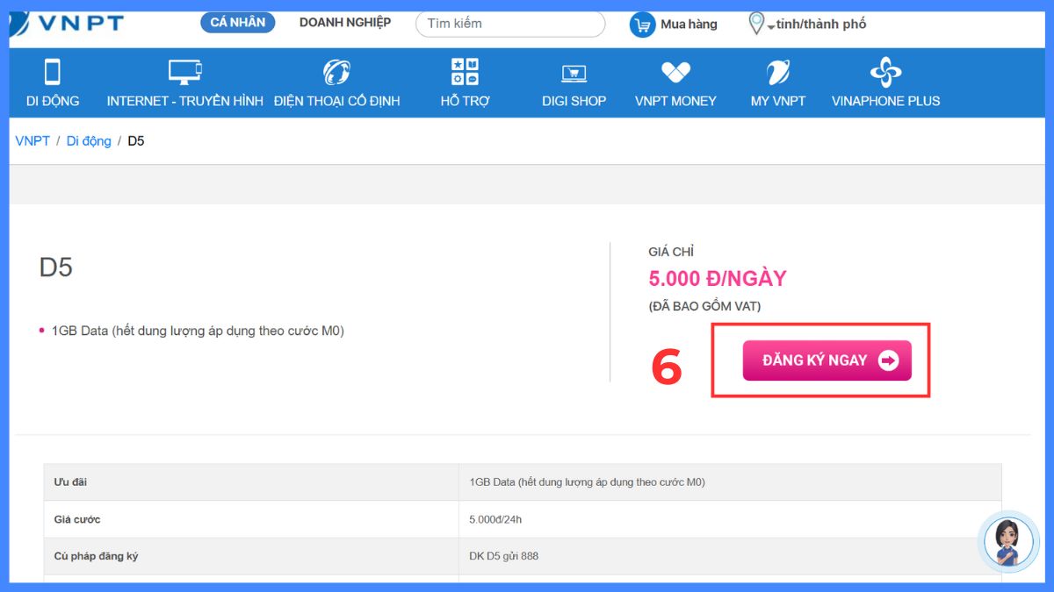Click the Mua hàng shopping cart icon
Screen dimensions: 1054x592
[x=642, y=24]
